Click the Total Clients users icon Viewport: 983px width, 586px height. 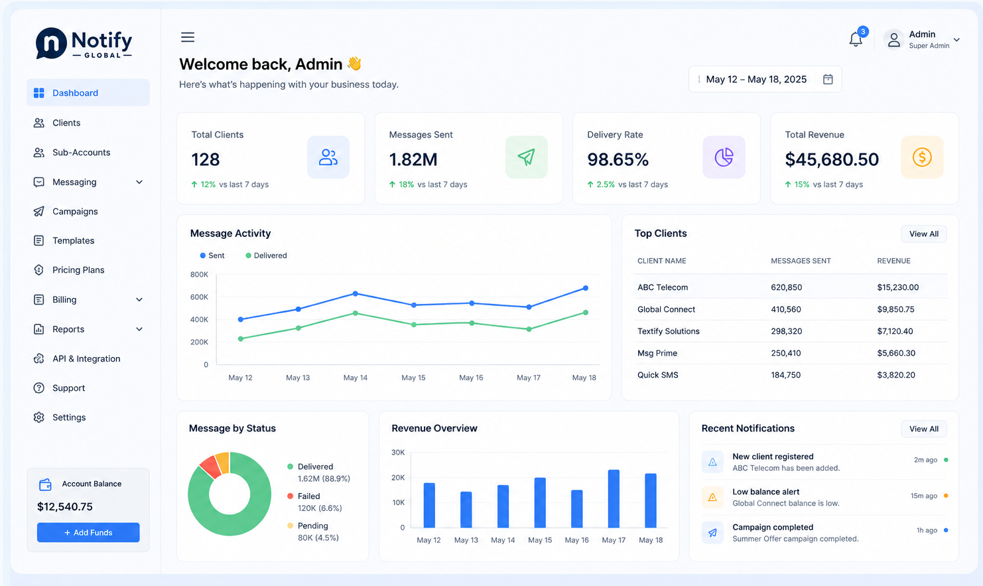pyautogui.click(x=328, y=157)
